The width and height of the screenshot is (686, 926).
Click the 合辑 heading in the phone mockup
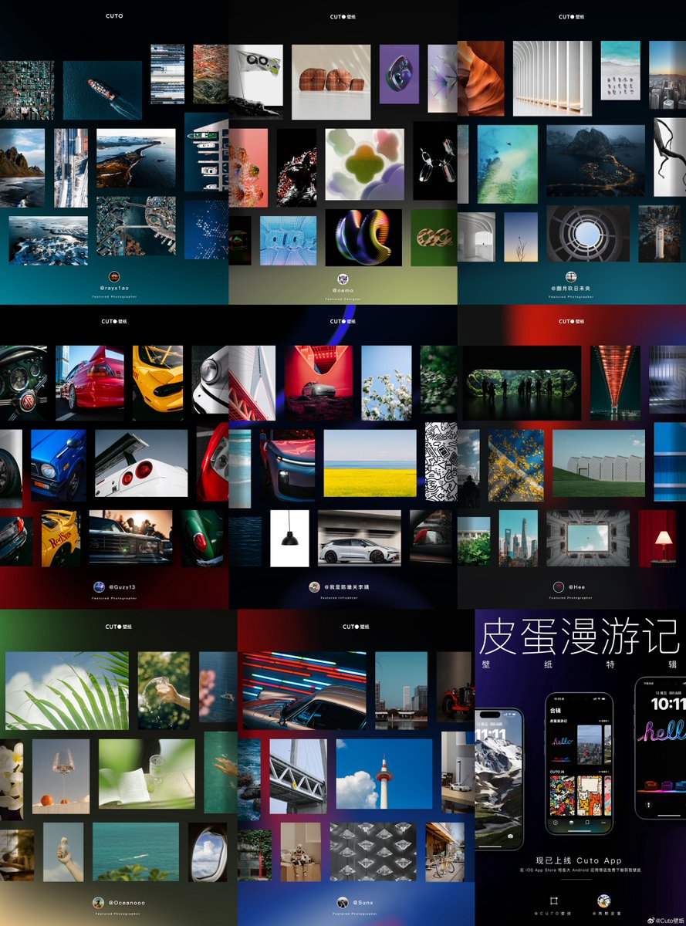tap(556, 711)
